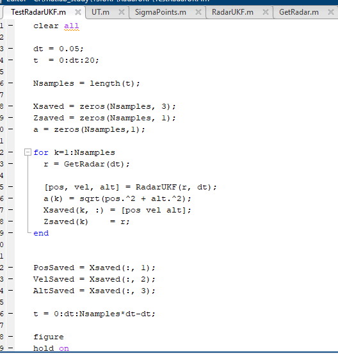Set breakpoint on Xsaved(k, :) line
The width and height of the screenshot is (338, 354).
11,210
